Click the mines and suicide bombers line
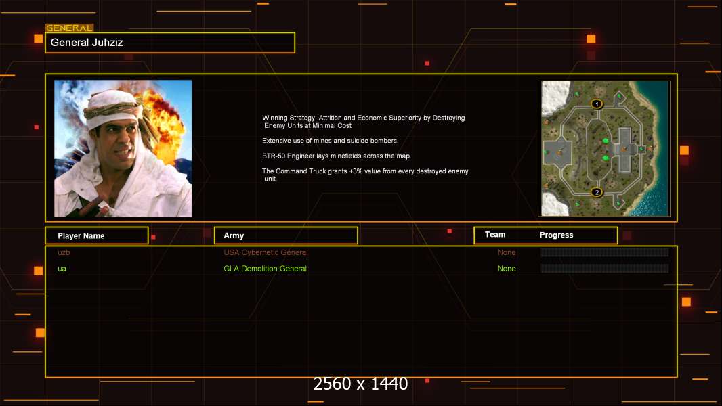The height and width of the screenshot is (406, 722). [x=330, y=141]
